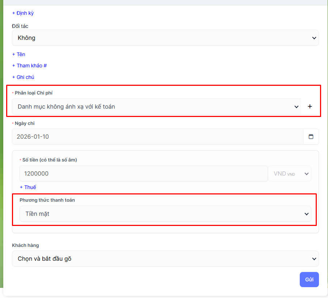
Task: Add tax using + Thuế link
Action: pos(28,187)
